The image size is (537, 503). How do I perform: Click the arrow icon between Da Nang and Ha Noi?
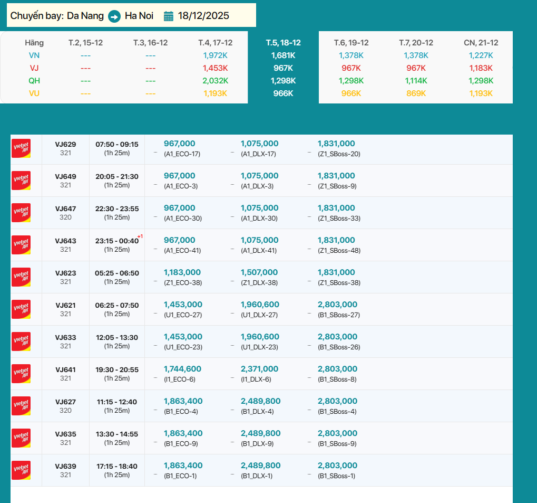pos(114,16)
